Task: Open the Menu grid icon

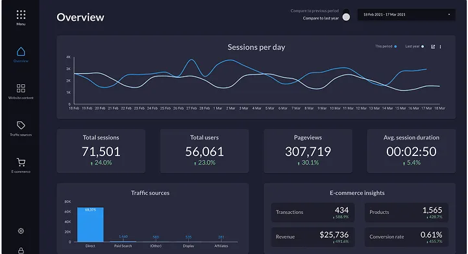Action: point(21,15)
